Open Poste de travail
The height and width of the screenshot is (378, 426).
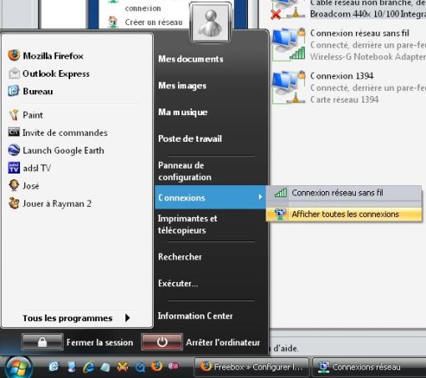click(x=190, y=139)
